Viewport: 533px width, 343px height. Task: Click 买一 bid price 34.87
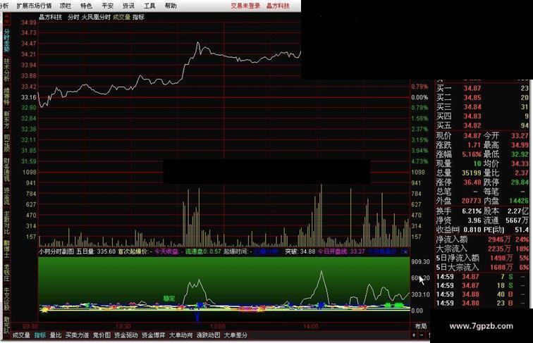(x=472, y=88)
